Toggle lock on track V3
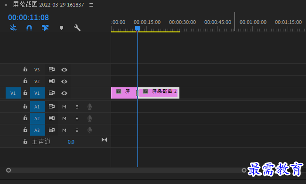306x184 pixels. (25, 69)
